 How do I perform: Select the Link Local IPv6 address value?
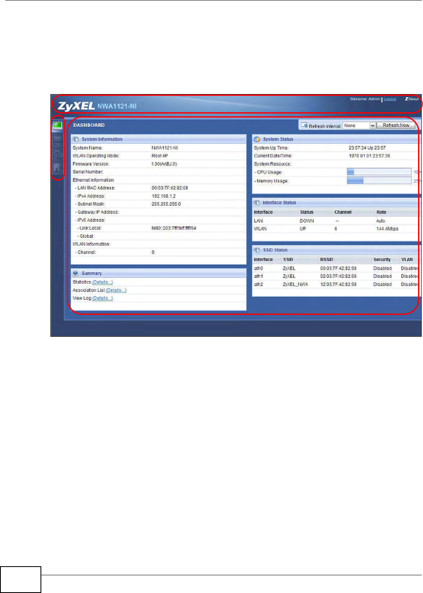tap(174, 228)
